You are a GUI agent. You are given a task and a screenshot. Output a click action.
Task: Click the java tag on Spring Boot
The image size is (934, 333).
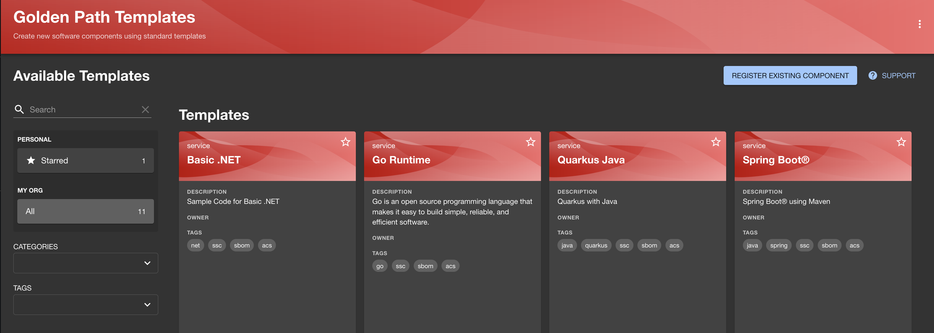coord(752,246)
